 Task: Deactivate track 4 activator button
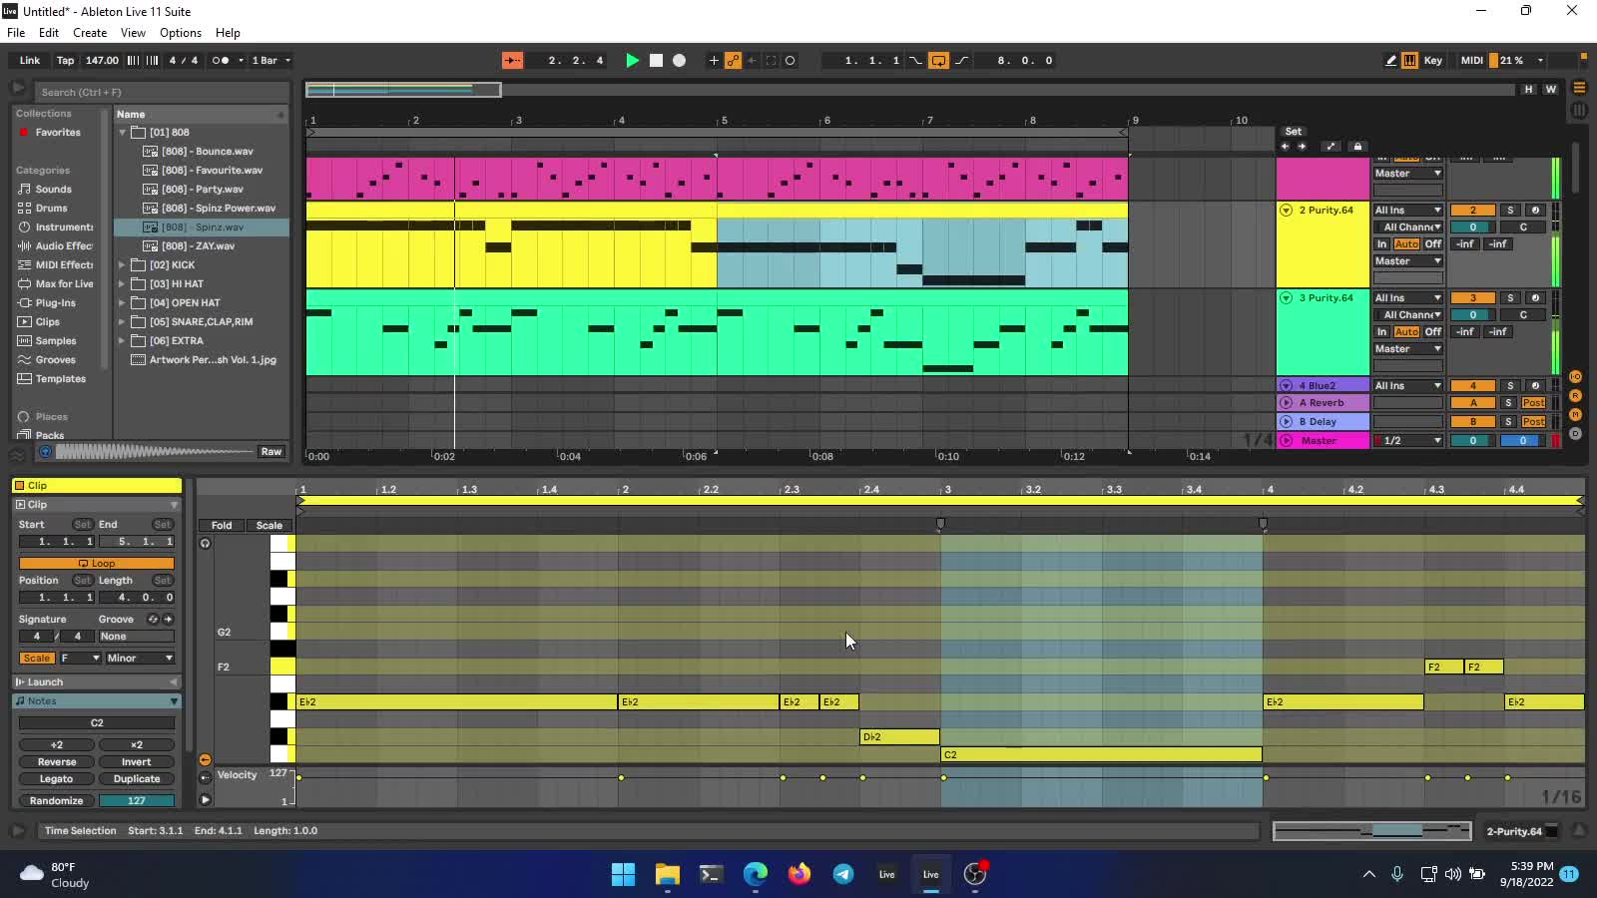point(1472,385)
